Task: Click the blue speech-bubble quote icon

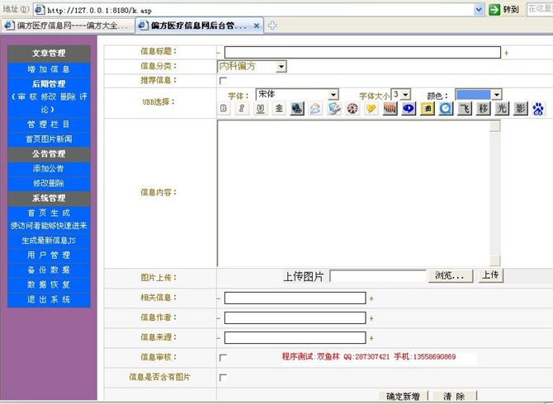Action: tap(409, 109)
